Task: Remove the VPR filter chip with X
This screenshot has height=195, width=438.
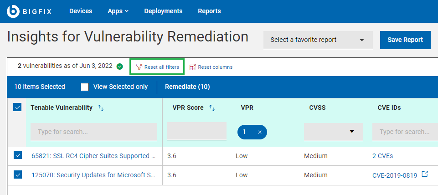Action: 260,132
